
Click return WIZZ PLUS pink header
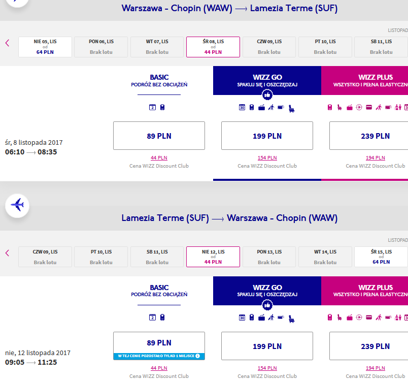tap(364, 291)
